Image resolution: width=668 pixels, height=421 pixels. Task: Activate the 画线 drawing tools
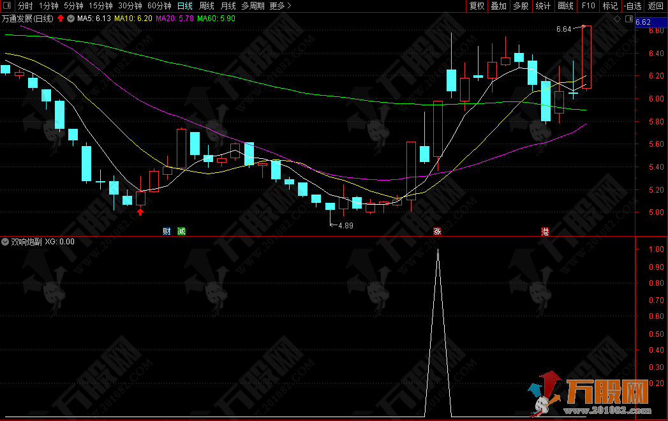(565, 6)
